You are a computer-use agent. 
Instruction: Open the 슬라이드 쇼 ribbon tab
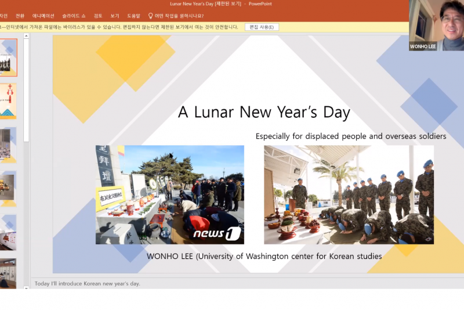74,16
